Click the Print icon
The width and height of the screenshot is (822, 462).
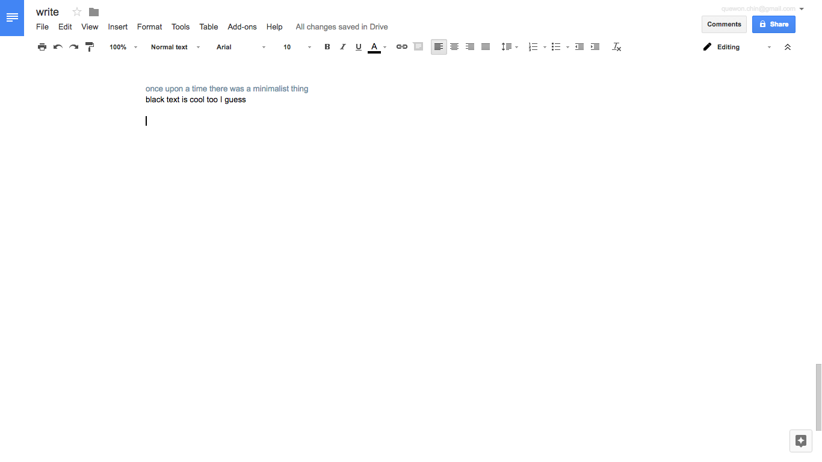tap(42, 47)
